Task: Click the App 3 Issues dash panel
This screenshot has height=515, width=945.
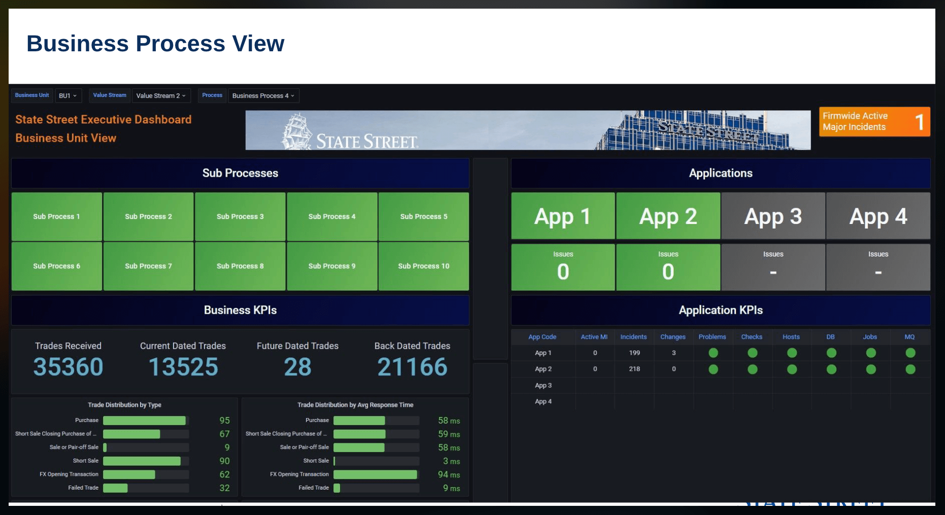Action: [773, 267]
